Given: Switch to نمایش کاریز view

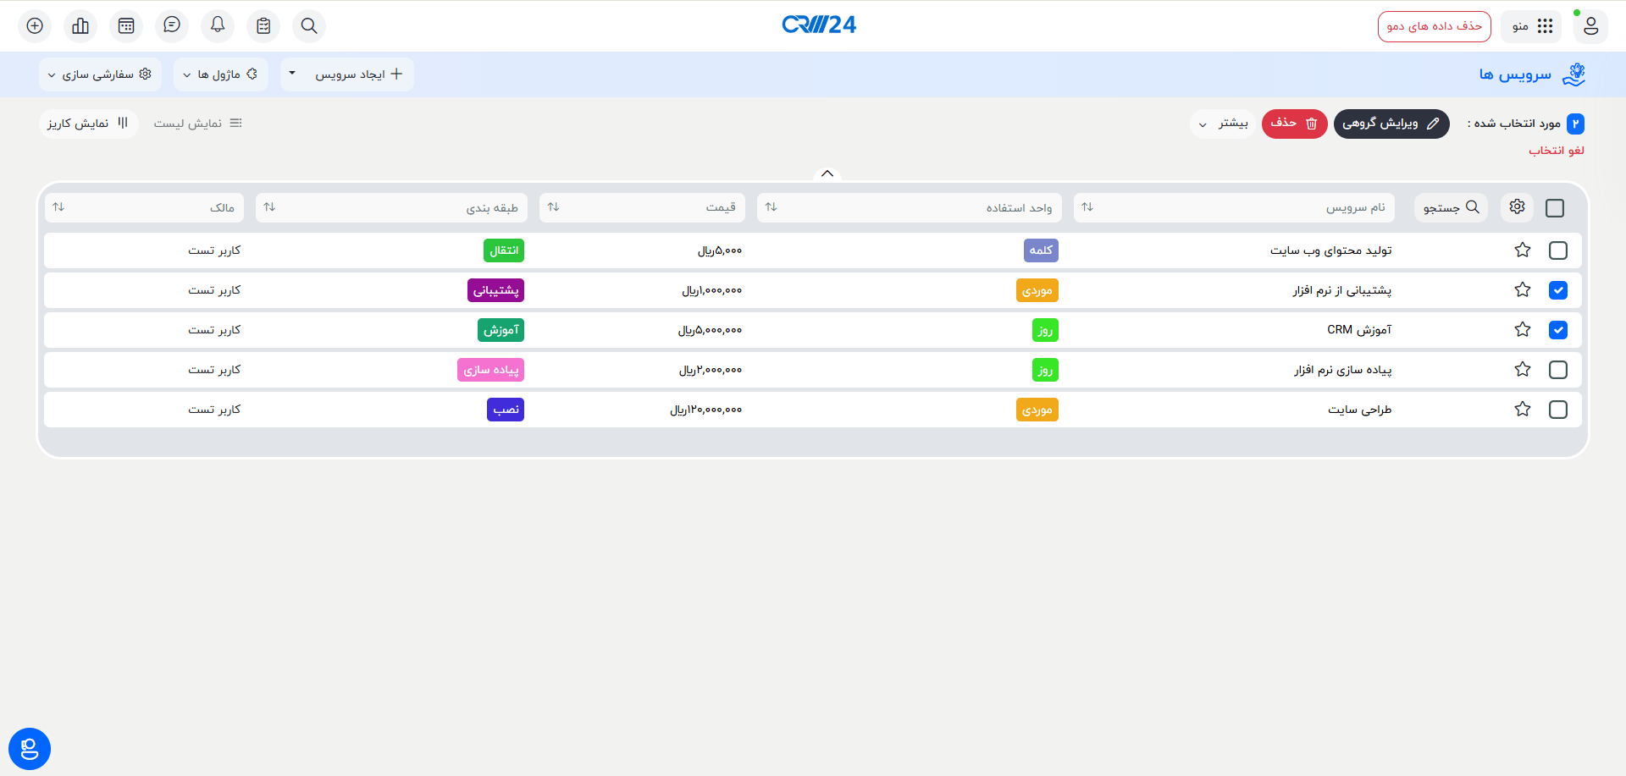Looking at the screenshot, I should click(88, 124).
